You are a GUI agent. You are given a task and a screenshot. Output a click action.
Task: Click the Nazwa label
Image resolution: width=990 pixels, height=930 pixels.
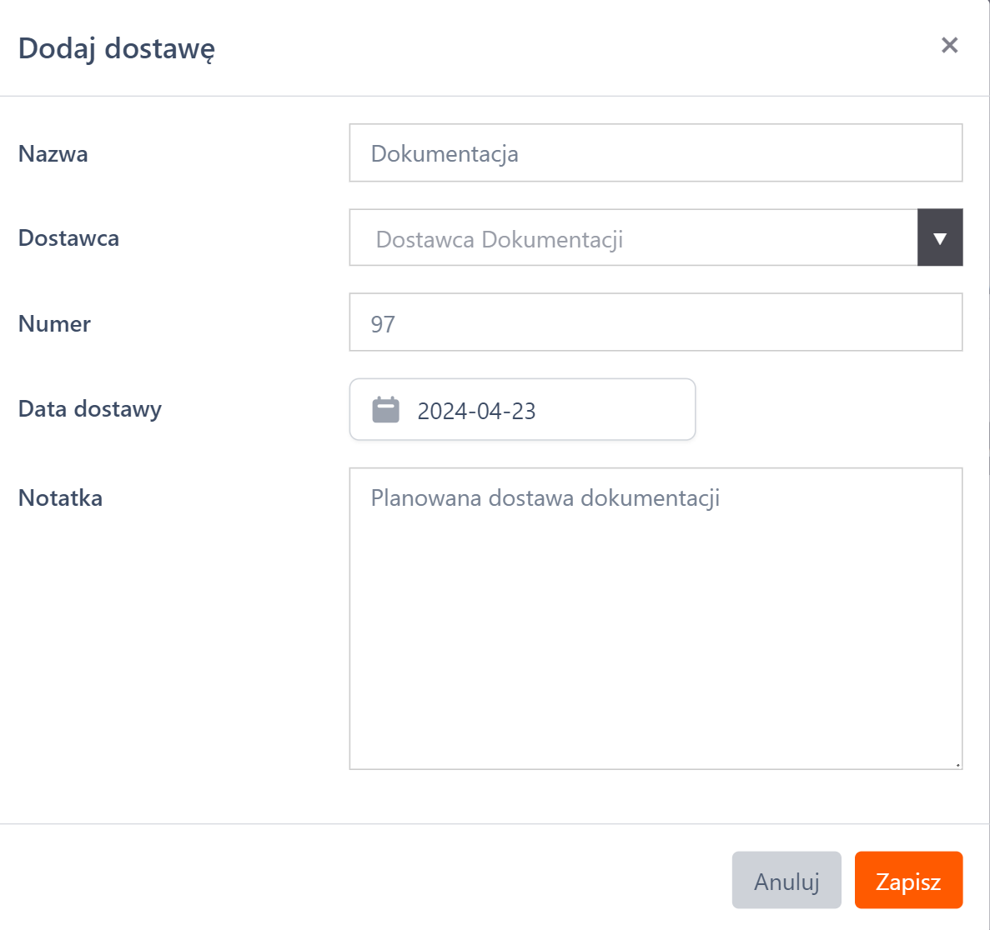coord(53,154)
